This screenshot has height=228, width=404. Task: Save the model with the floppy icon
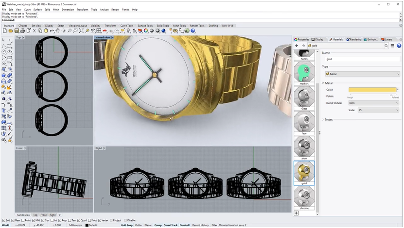17,31
